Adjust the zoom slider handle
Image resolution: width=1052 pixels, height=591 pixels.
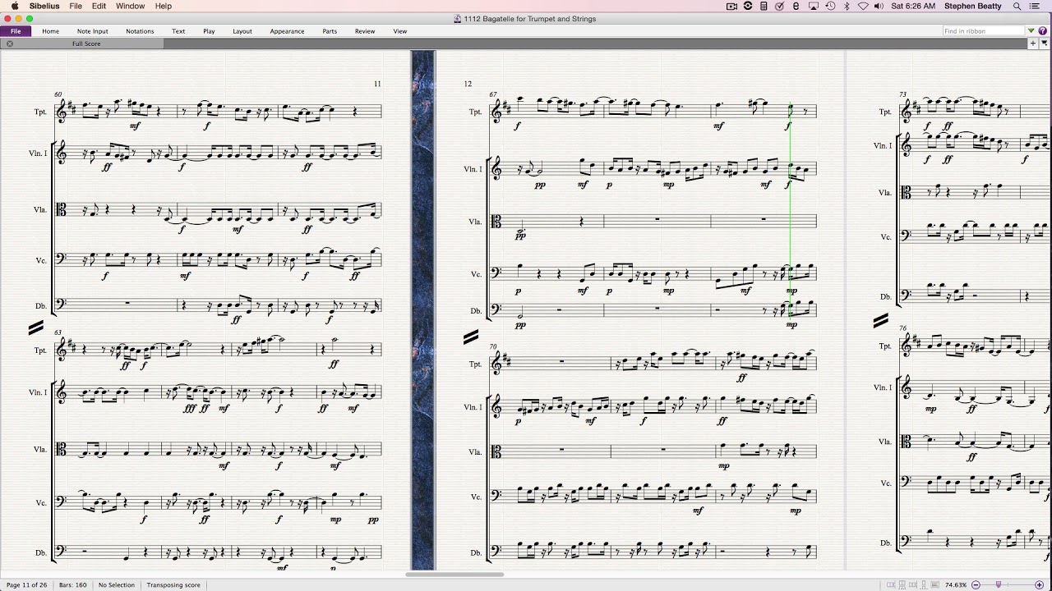pyautogui.click(x=999, y=585)
